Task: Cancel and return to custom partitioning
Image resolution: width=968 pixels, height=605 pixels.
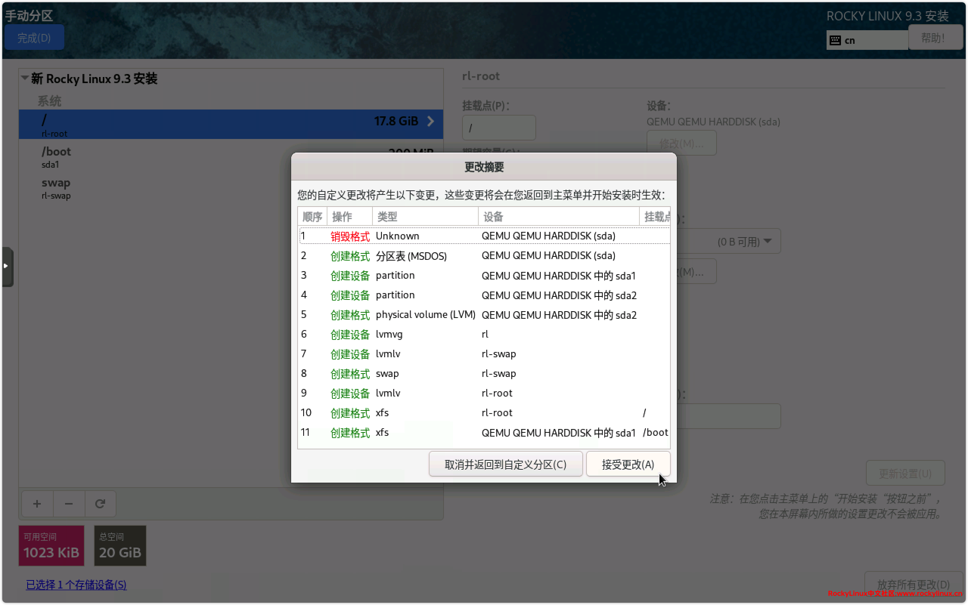Action: [505, 464]
